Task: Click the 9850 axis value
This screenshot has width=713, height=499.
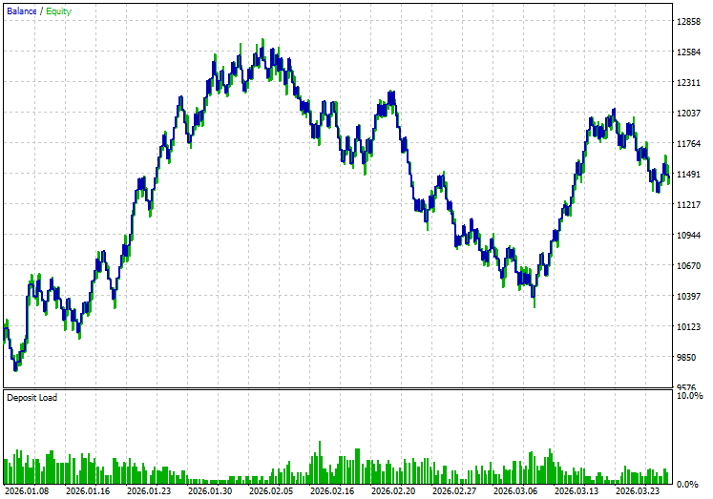Action: click(686, 357)
